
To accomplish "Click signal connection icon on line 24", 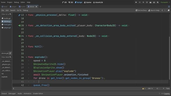I will [x=19, y=36].
